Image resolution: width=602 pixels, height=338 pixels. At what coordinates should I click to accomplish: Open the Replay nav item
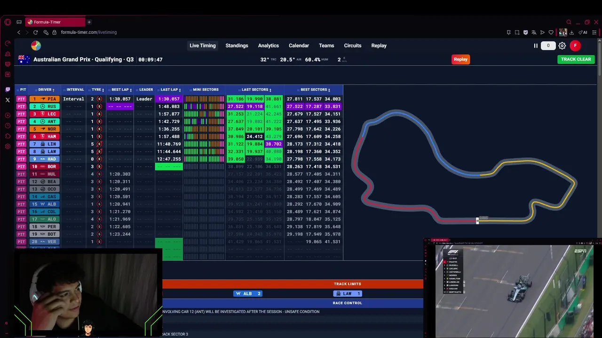tap(379, 46)
